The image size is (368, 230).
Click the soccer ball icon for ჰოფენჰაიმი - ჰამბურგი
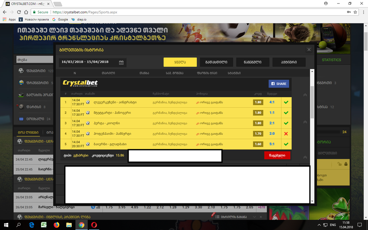(x=88, y=134)
